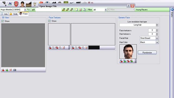Click green arrow export icon under 3D View
The image size is (174, 98).
pos(7,70)
